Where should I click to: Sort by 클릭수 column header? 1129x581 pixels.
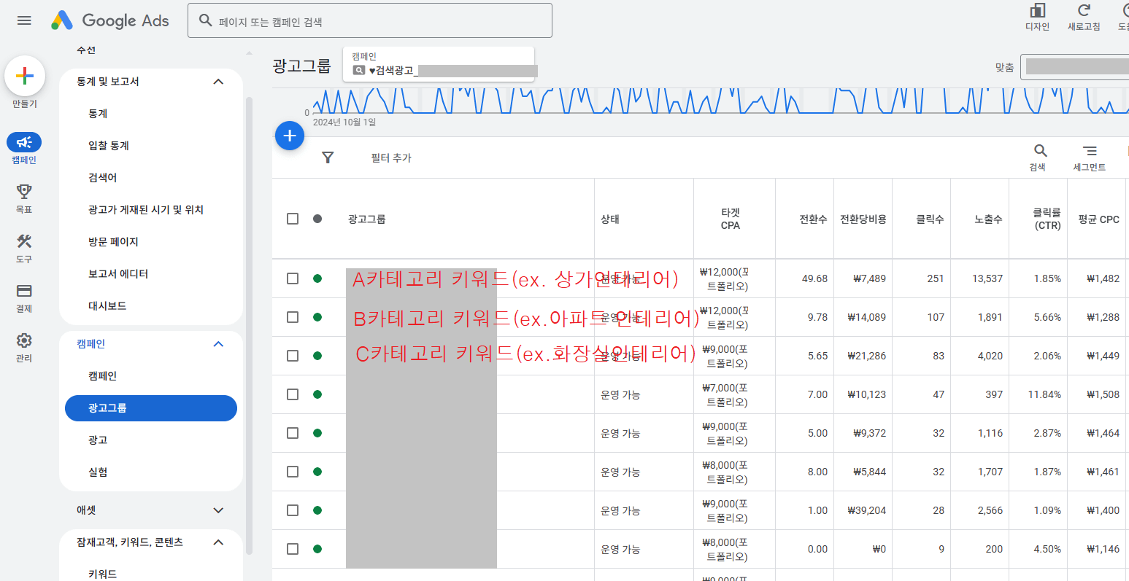930,219
